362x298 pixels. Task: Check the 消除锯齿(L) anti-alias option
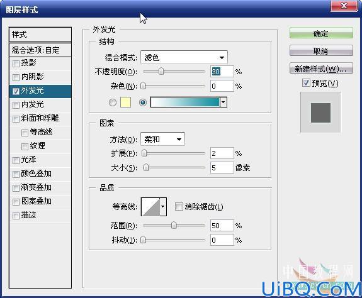tap(179, 206)
